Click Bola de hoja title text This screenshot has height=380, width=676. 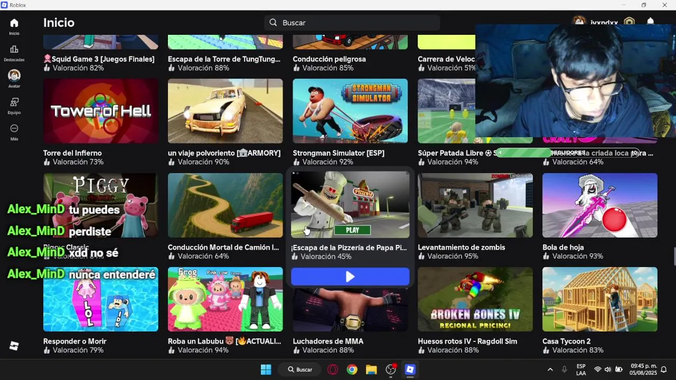(x=563, y=247)
